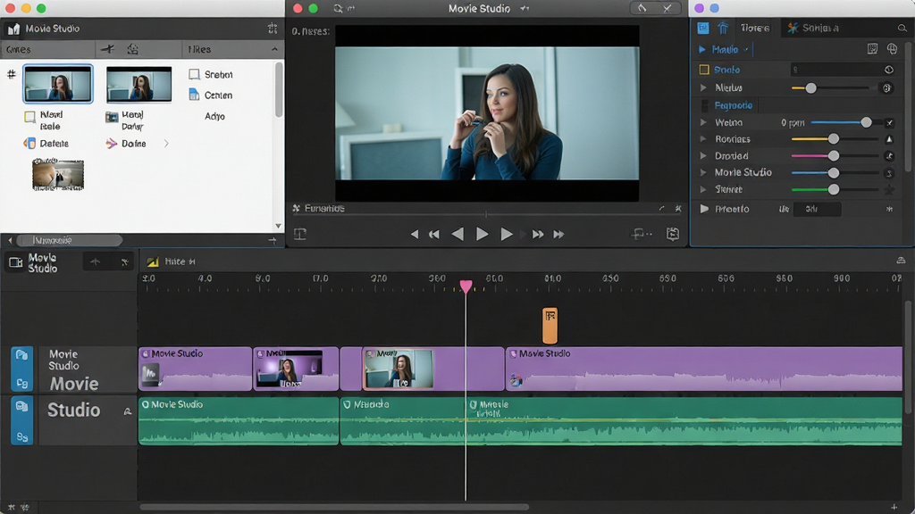Image resolution: width=915 pixels, height=514 pixels.
Task: Open the room photo thumbnail
Action: coord(58,175)
